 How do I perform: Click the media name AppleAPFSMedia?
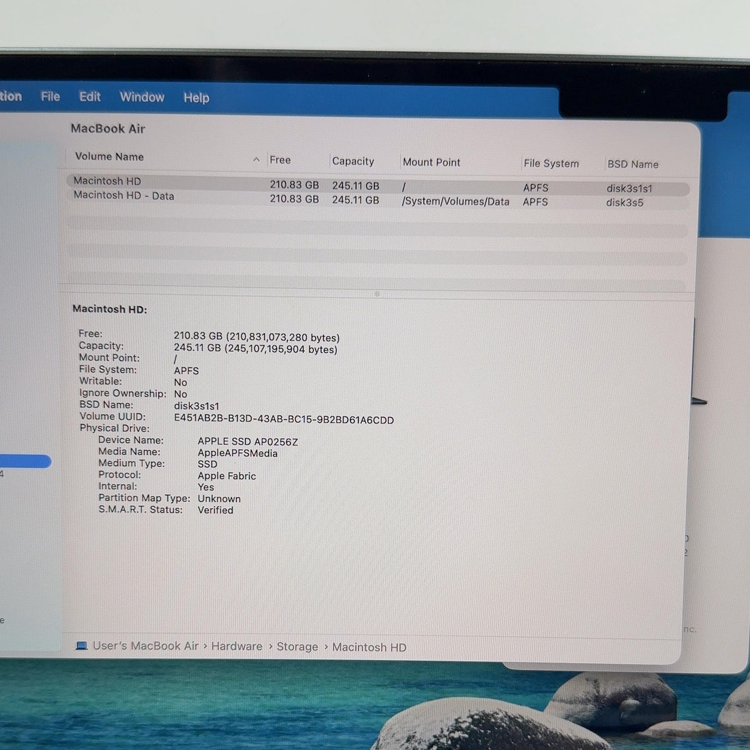pos(237,453)
